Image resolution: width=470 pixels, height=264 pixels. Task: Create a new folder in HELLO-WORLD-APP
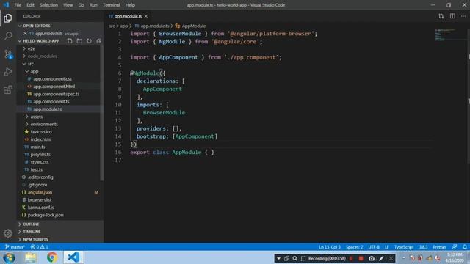pos(79,41)
